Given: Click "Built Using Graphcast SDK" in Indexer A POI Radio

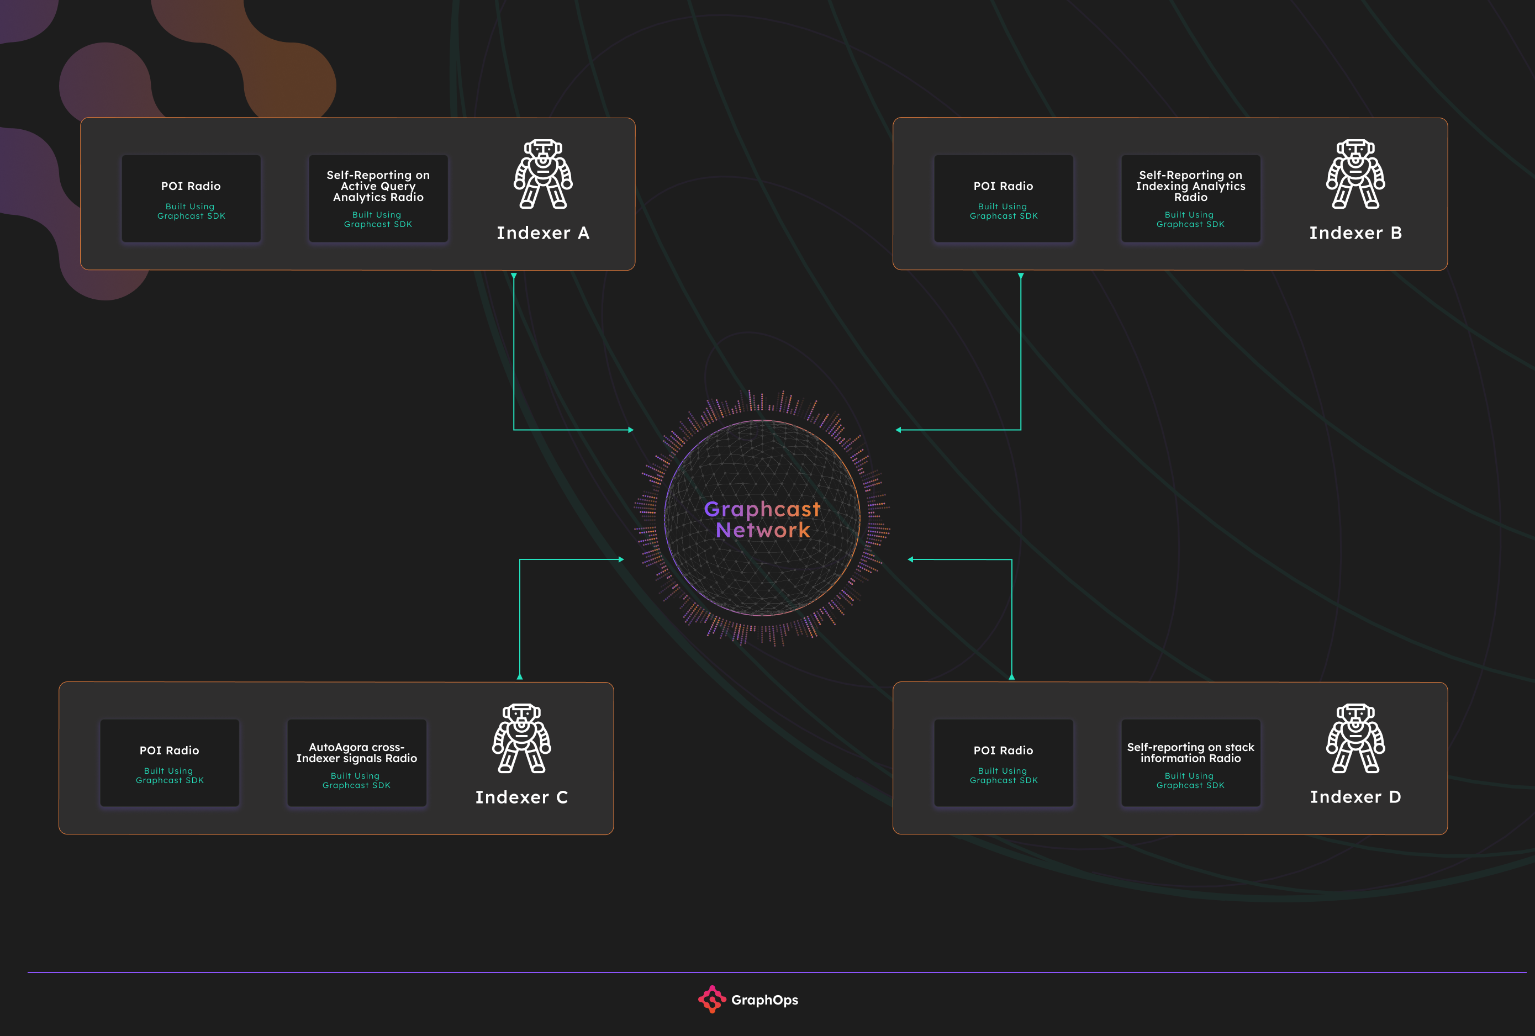Looking at the screenshot, I should tap(191, 212).
